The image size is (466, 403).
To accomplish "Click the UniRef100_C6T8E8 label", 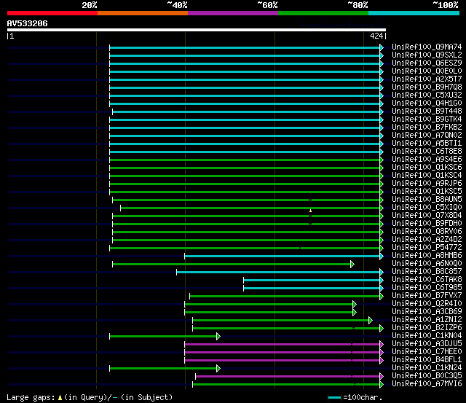I will 427,152.
